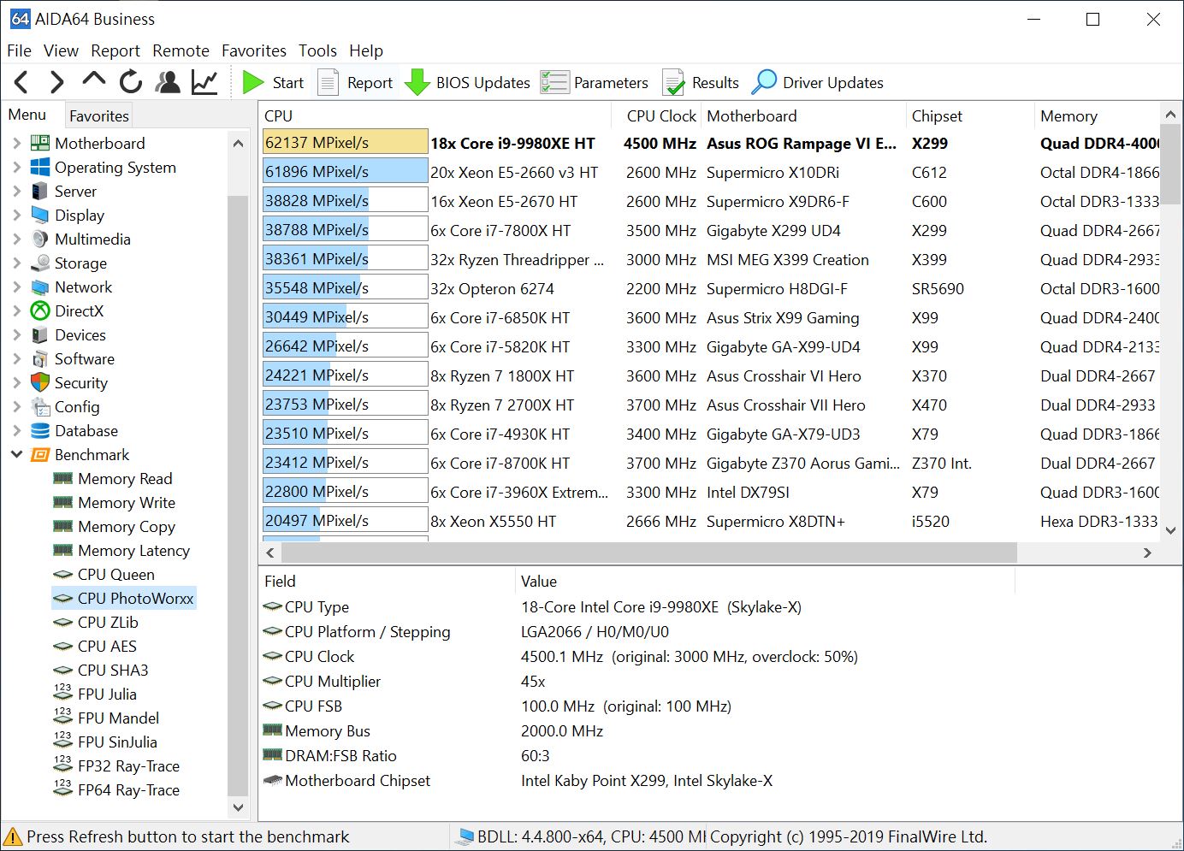Click the Software package icon
This screenshot has height=851, width=1184.
point(40,358)
